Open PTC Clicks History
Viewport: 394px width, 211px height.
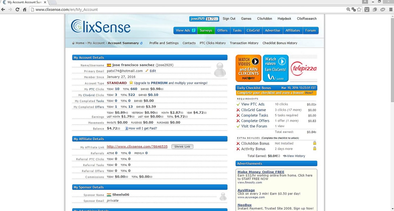point(213,43)
